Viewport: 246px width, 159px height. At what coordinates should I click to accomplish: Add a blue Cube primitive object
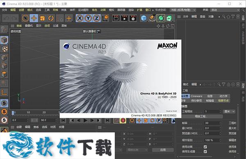(144, 18)
